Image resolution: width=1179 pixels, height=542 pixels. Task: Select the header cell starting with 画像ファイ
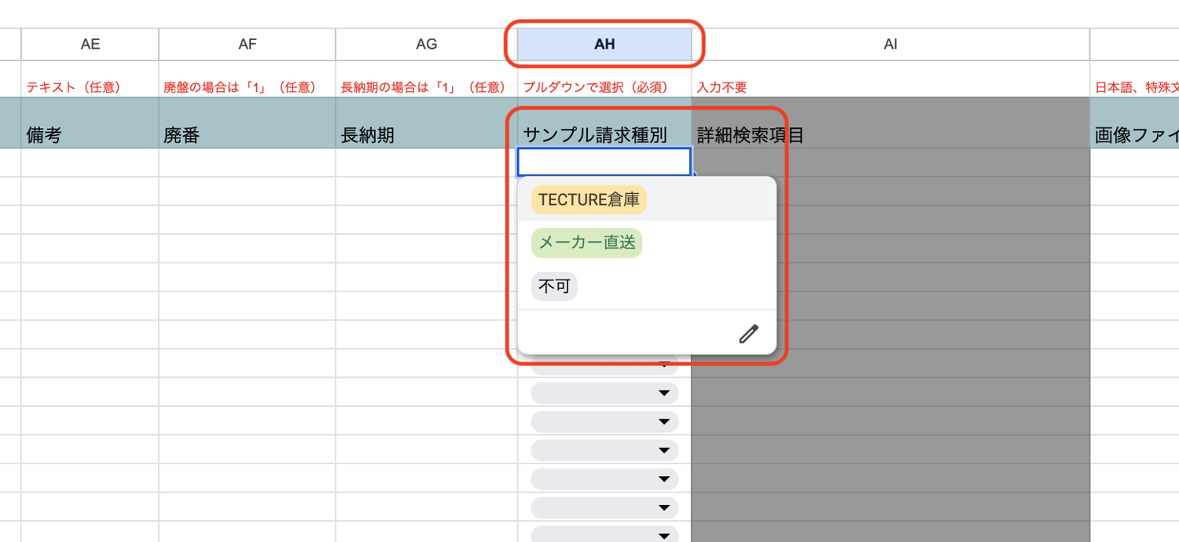[x=1135, y=123]
